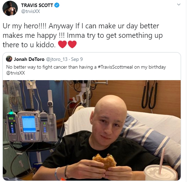Open Travis Scott's profile avatar
Image resolution: width=187 pixels, height=182 pixels.
click(x=10, y=8)
